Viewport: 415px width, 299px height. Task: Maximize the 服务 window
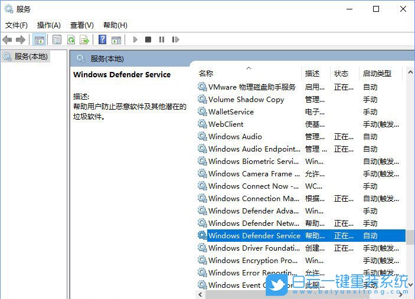376,9
